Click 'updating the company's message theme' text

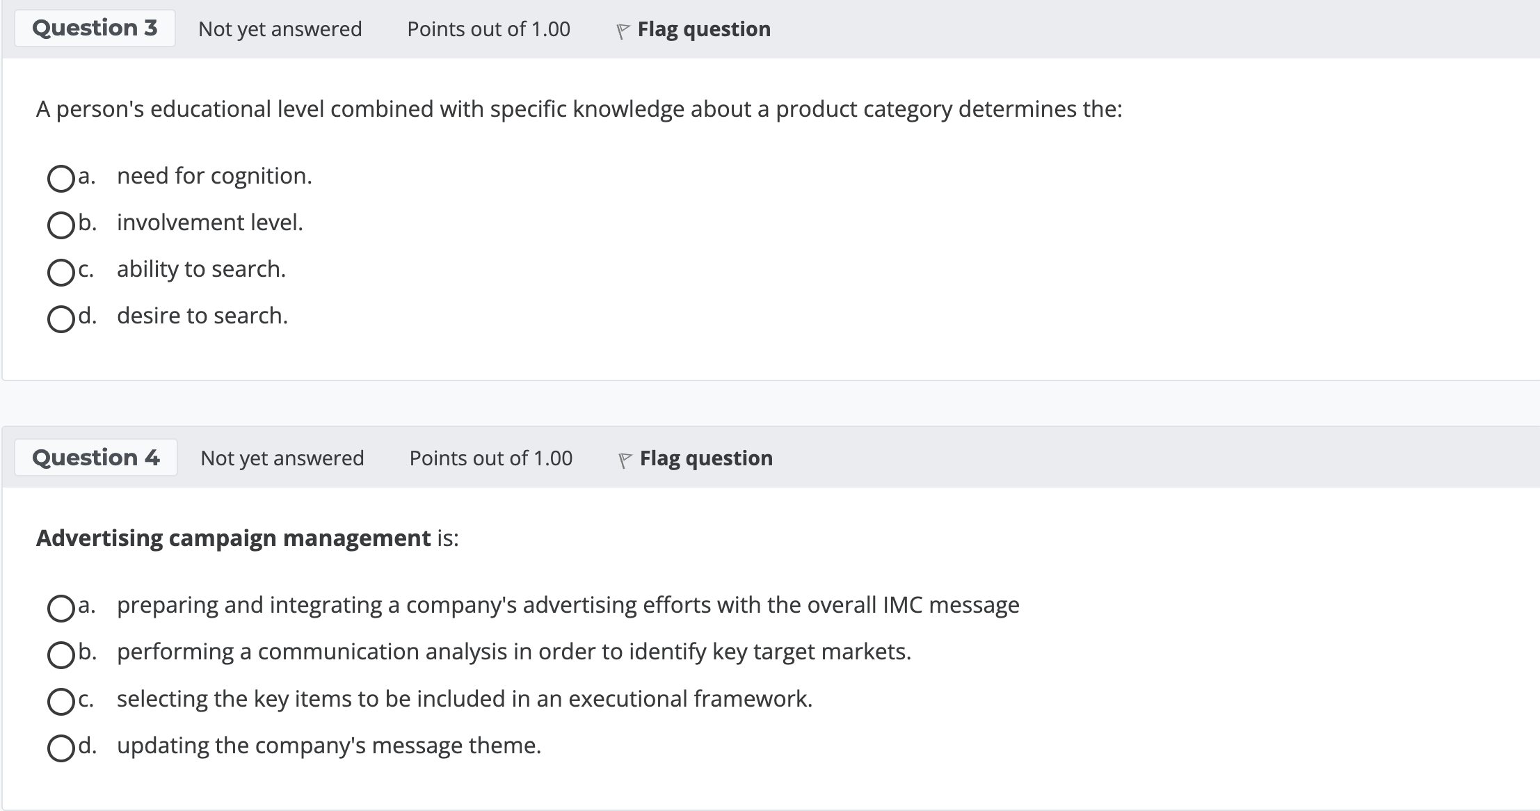tap(328, 746)
